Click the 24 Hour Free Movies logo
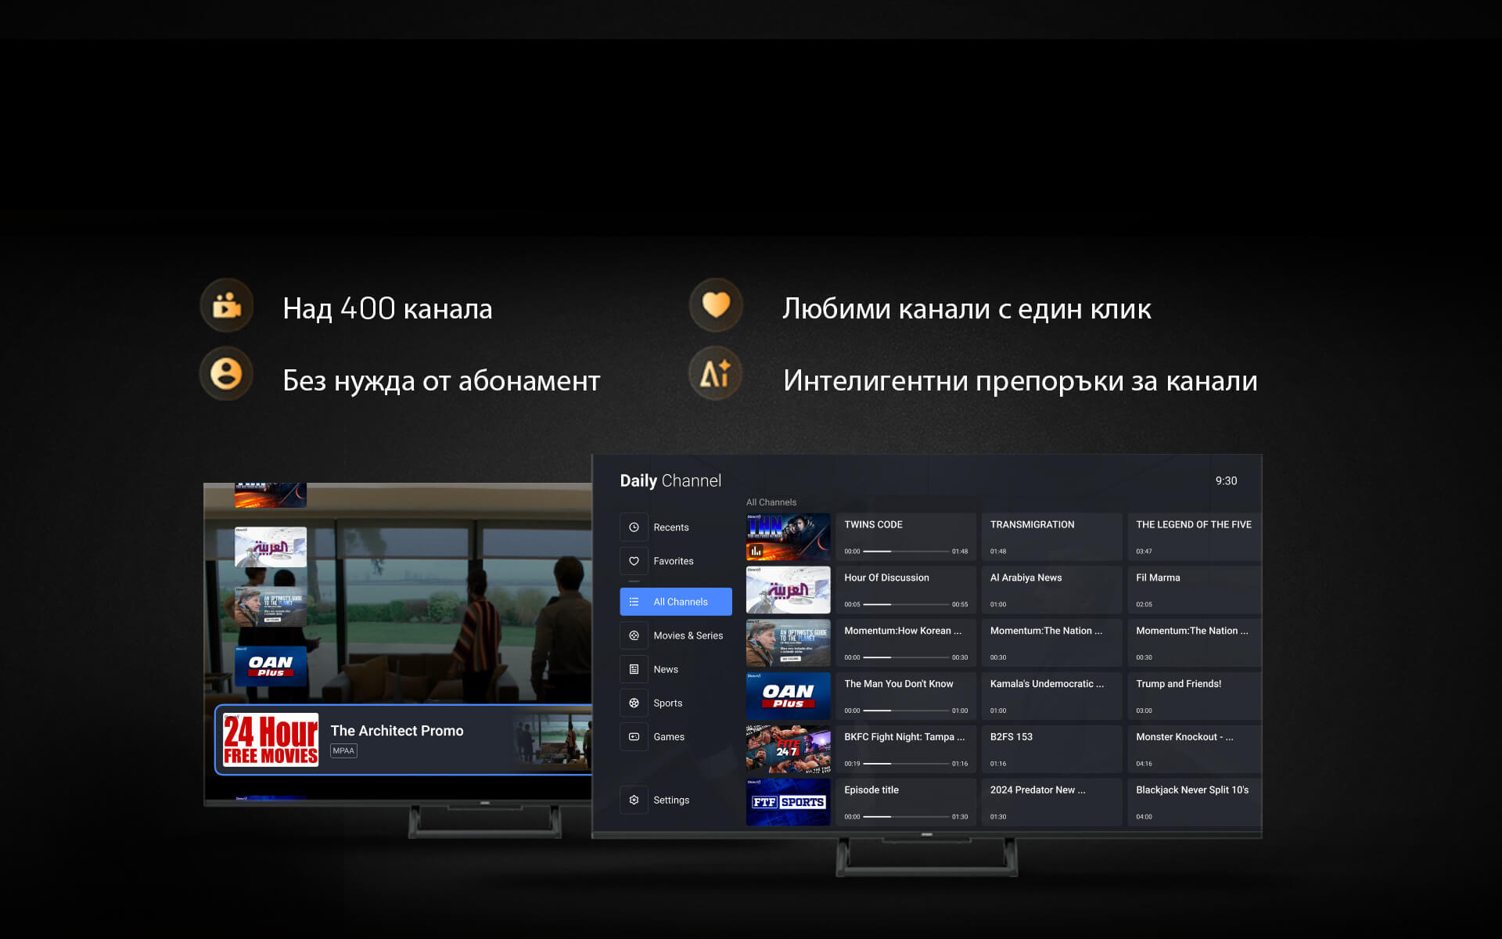The width and height of the screenshot is (1502, 939). 271,739
